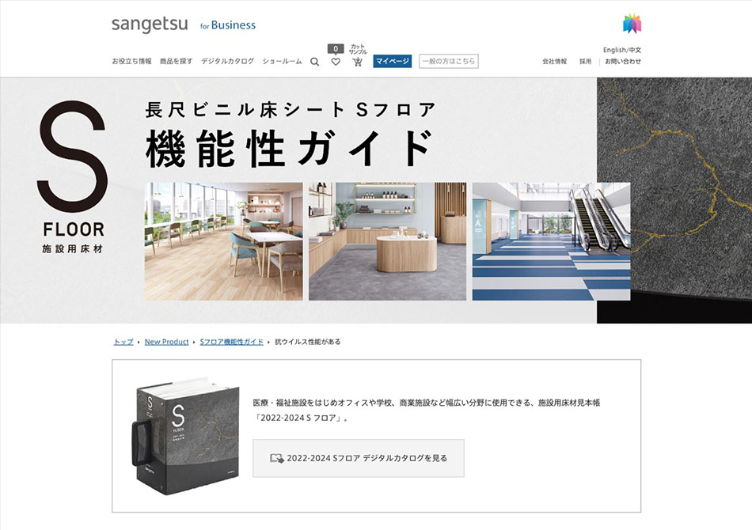Select ショールーム menu item
This screenshot has width=752, height=530.
[x=282, y=62]
